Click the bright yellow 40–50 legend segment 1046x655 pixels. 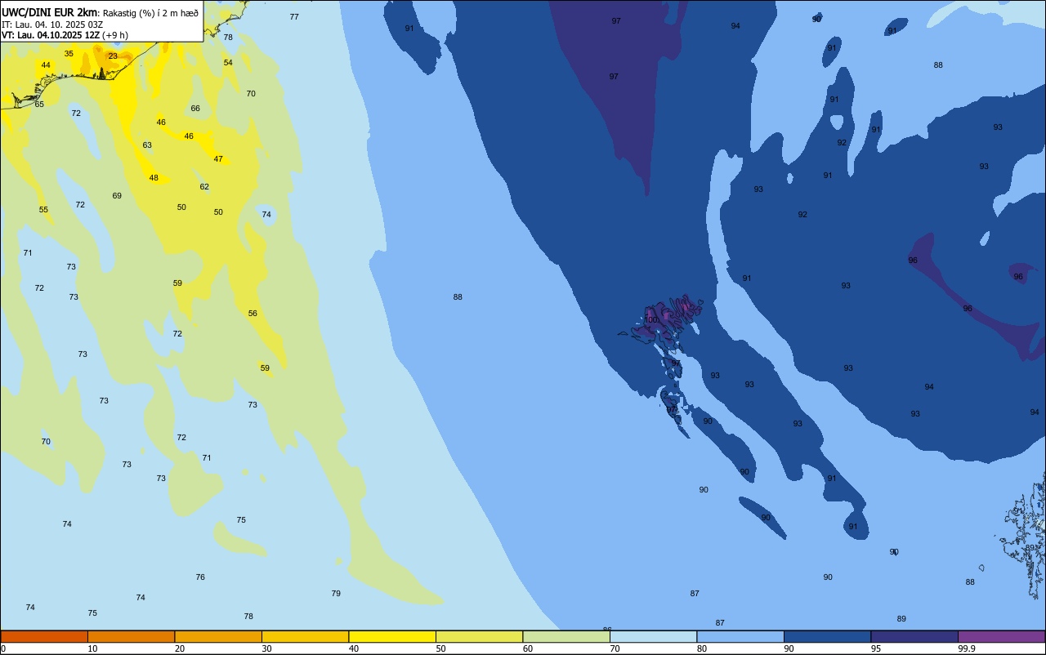point(392,636)
